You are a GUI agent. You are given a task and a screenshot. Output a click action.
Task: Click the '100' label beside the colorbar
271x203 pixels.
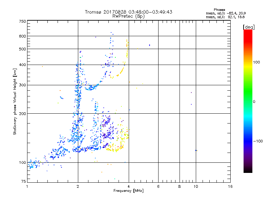256,62
